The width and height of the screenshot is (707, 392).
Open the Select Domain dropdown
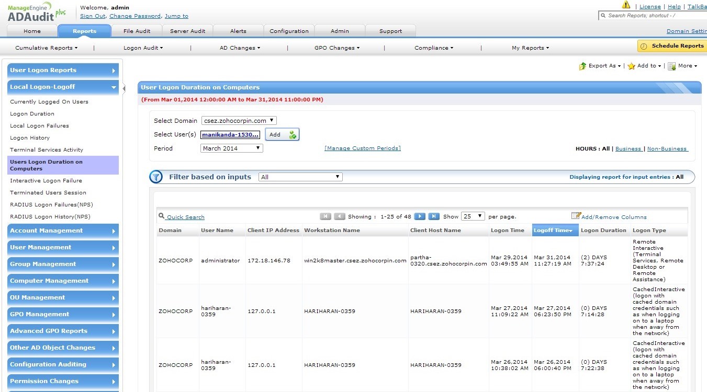point(239,121)
